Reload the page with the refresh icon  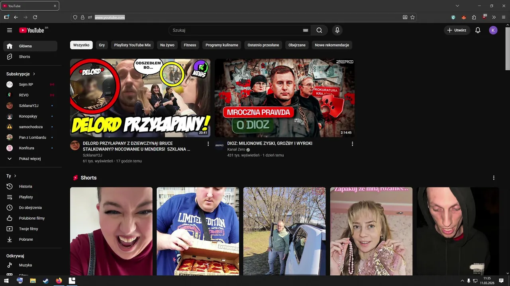[35, 17]
